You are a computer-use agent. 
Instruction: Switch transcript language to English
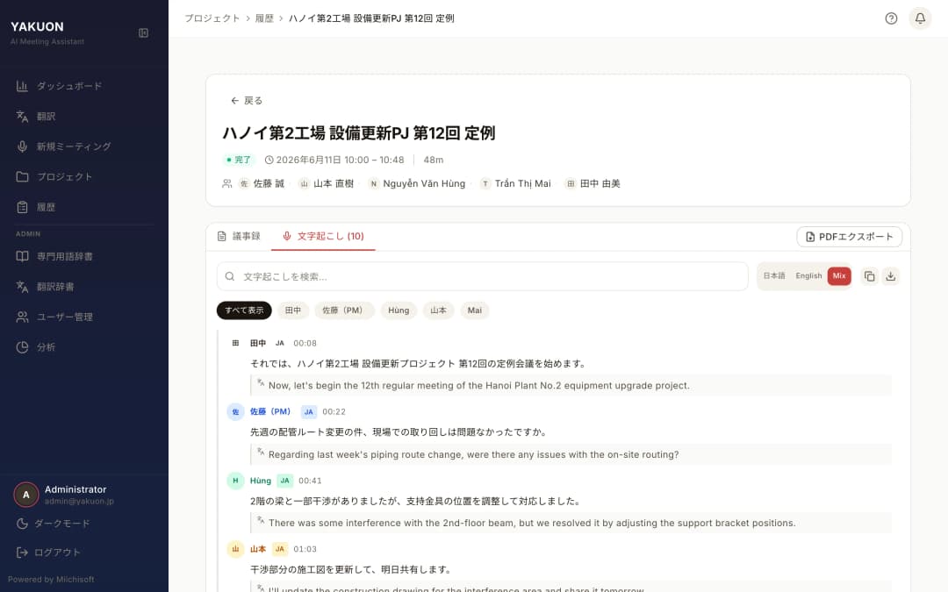[808, 275]
